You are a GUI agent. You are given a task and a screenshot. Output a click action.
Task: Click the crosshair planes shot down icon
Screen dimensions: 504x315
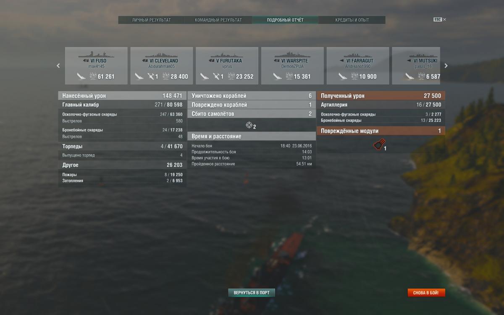249,125
